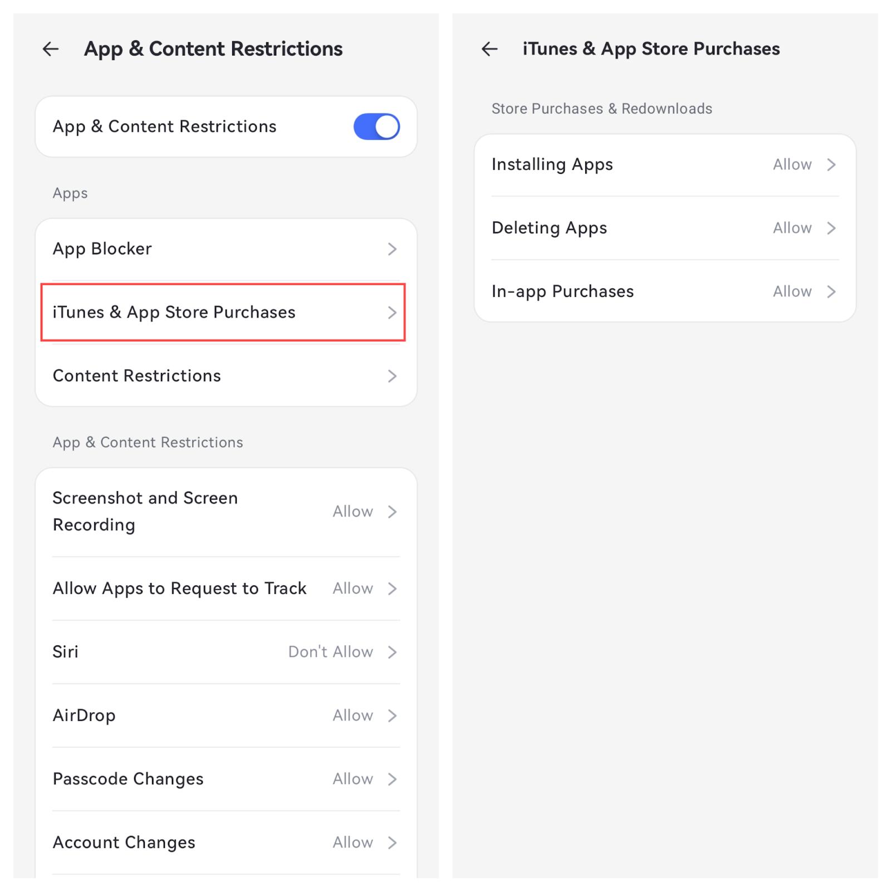Open iTunes & App Store Purchases row

pos(223,312)
